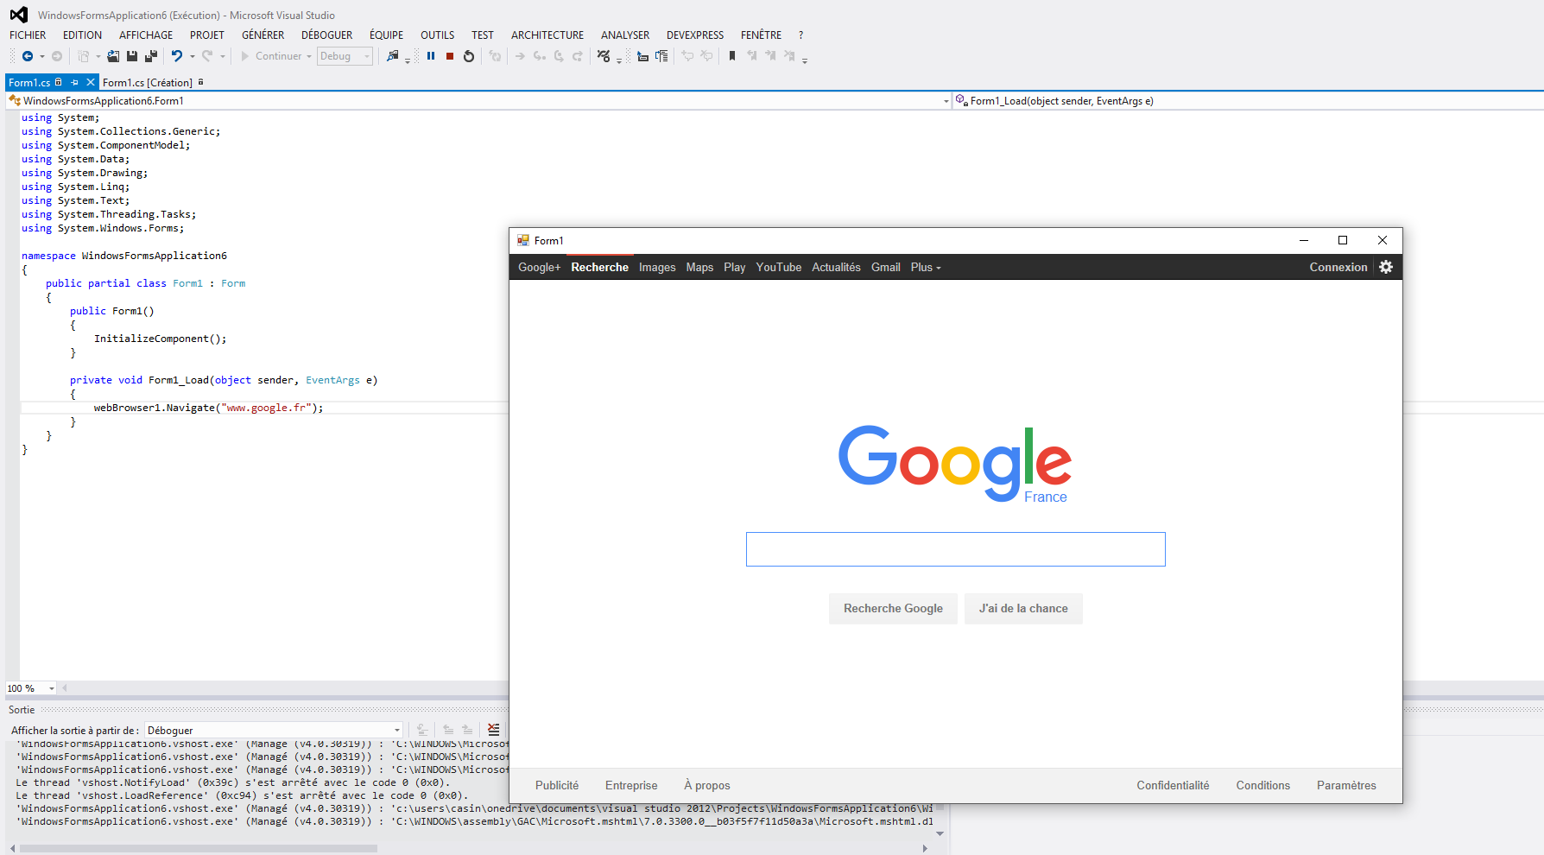Click the Continuer debug button
Screen dimensions: 1544x855
pyautogui.click(x=270, y=56)
